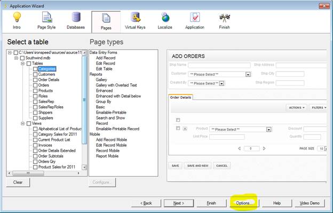Click the Help button
333x213 pixels.
click(x=277, y=203)
